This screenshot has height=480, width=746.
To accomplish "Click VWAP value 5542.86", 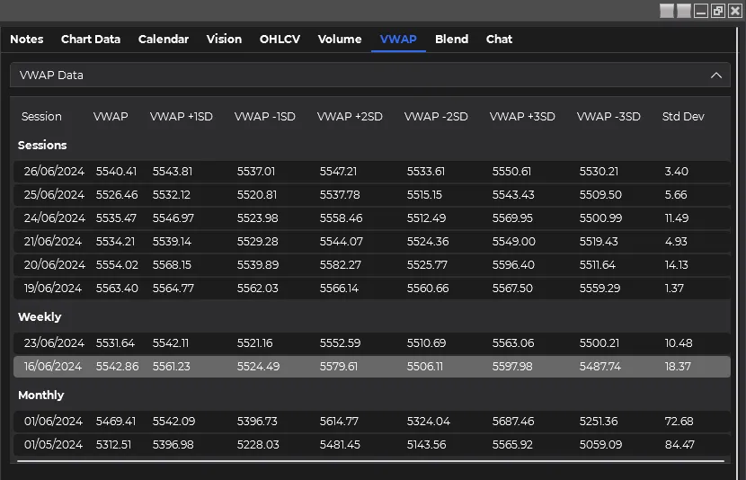I will [x=117, y=367].
